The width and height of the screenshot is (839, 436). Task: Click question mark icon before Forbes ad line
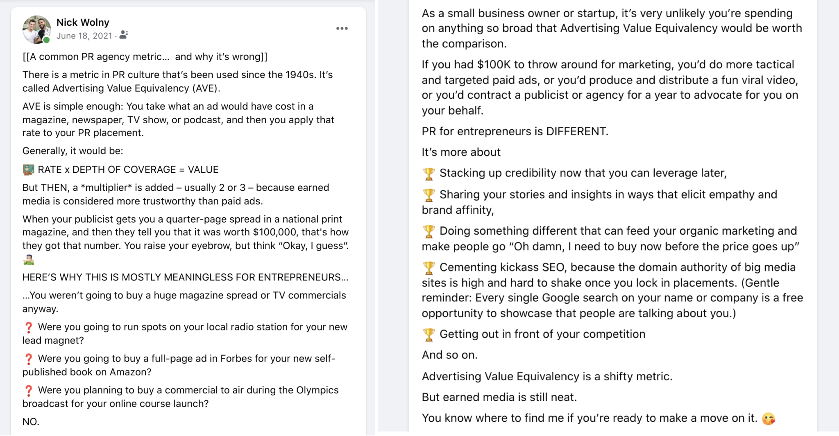[28, 359]
